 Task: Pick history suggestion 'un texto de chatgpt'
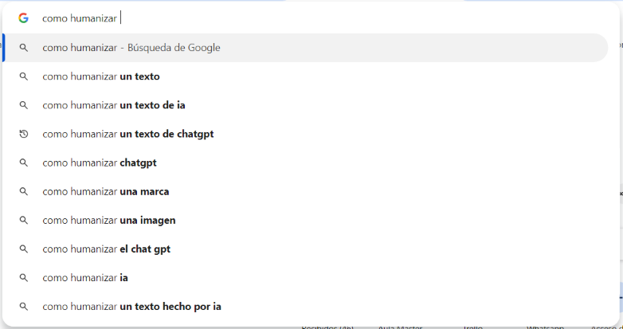tap(305, 134)
